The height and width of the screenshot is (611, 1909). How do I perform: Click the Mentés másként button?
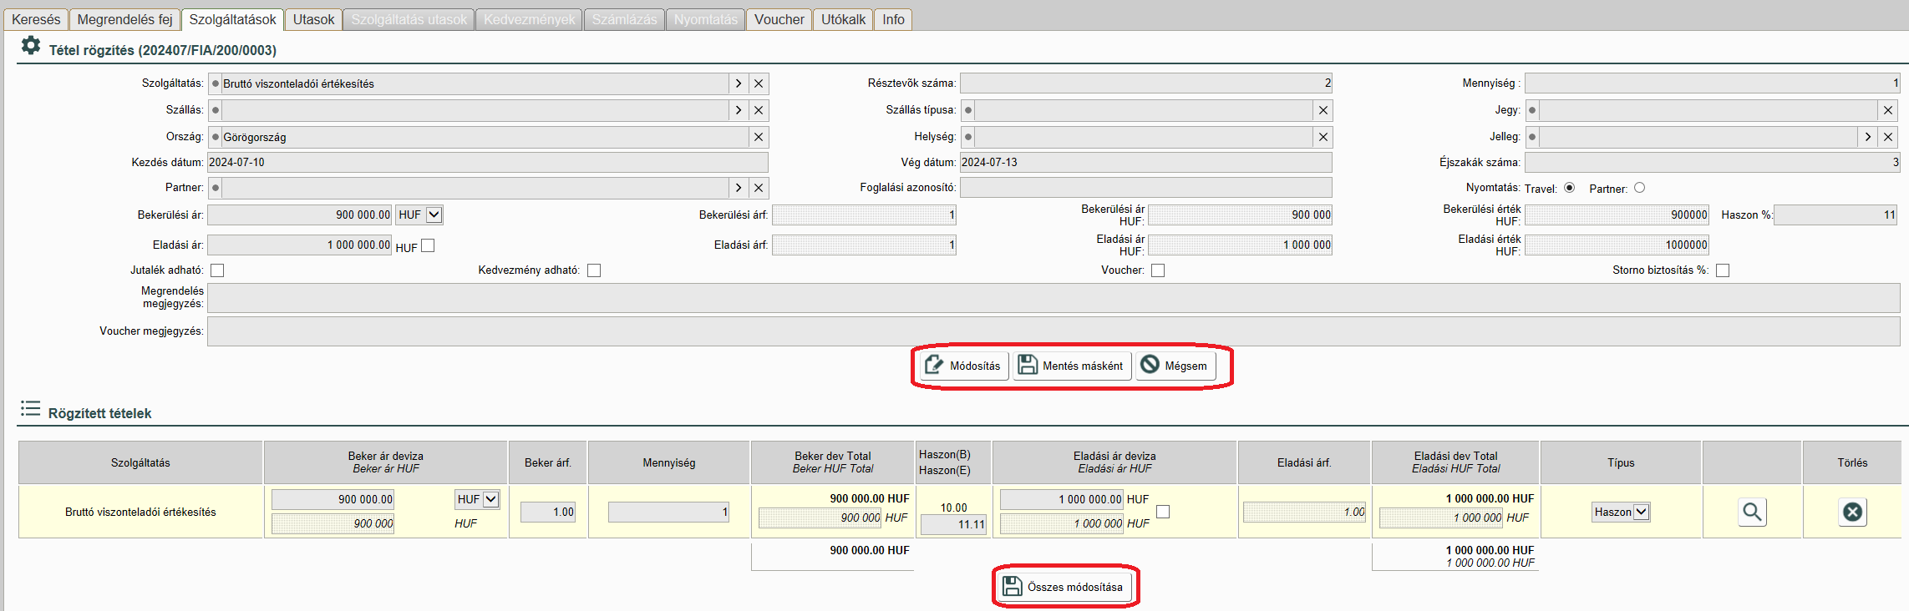[x=1072, y=366]
